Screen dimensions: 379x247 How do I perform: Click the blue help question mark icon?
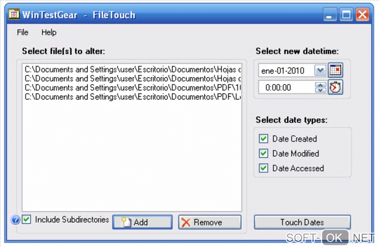15,220
